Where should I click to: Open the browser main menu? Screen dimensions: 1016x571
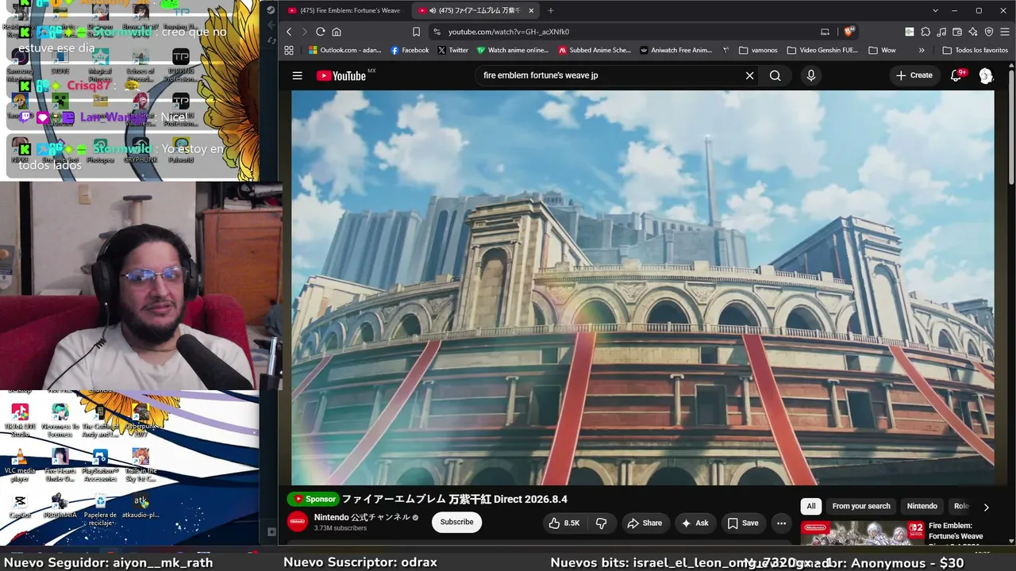(x=1005, y=32)
